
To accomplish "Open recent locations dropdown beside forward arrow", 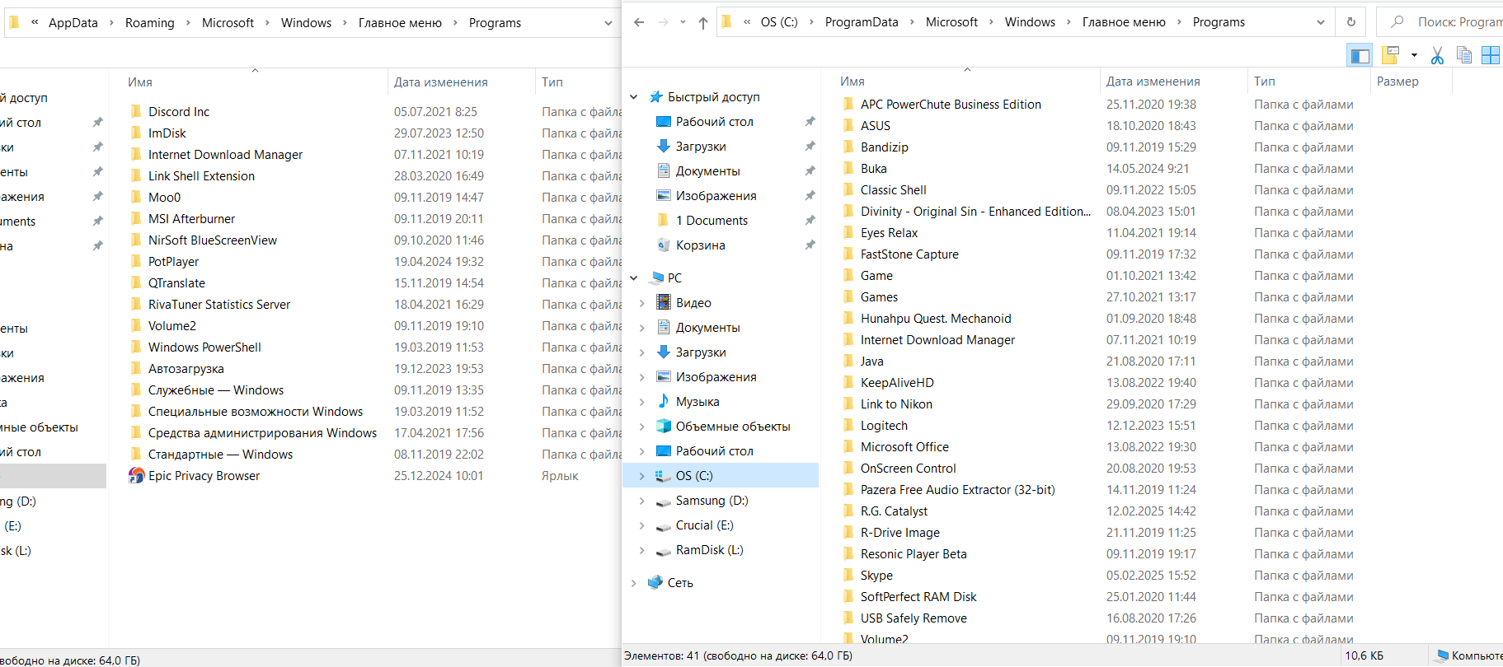I will tap(683, 22).
